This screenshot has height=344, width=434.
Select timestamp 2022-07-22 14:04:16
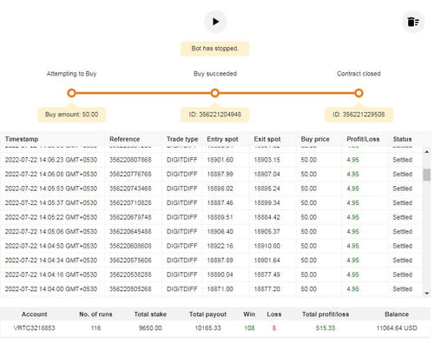51,275
